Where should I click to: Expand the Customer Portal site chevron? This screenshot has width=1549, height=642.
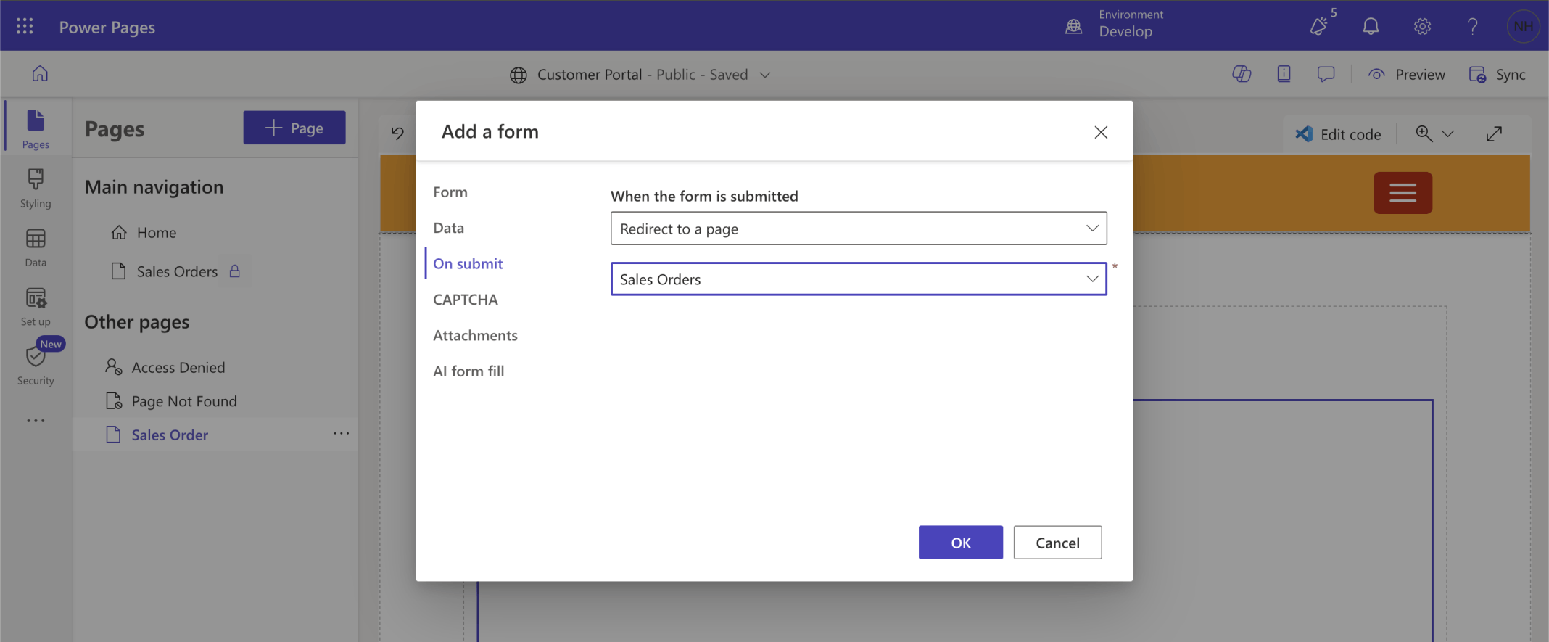pos(765,75)
